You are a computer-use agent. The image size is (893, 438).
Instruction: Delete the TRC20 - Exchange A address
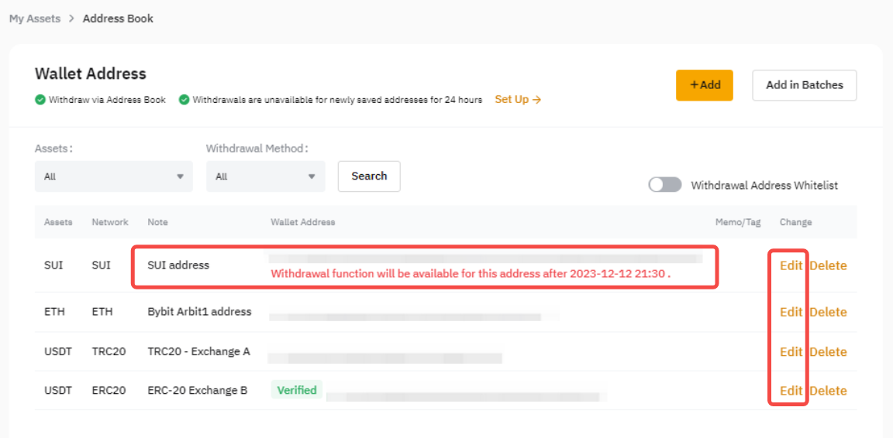coord(828,351)
